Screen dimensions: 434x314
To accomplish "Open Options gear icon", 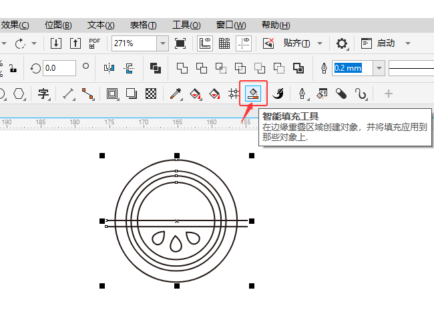I will click(x=342, y=43).
